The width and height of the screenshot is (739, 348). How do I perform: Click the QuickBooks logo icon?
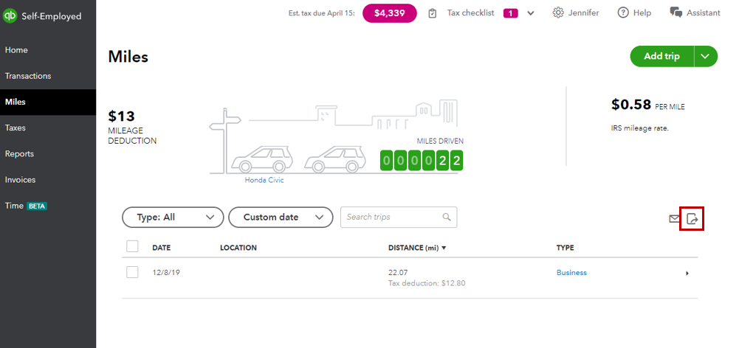tap(10, 16)
